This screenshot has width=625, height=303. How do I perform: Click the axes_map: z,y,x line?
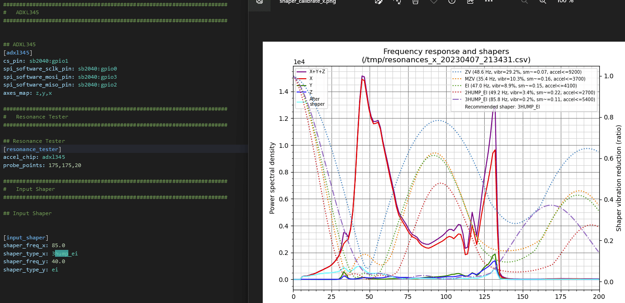pyautogui.click(x=28, y=93)
